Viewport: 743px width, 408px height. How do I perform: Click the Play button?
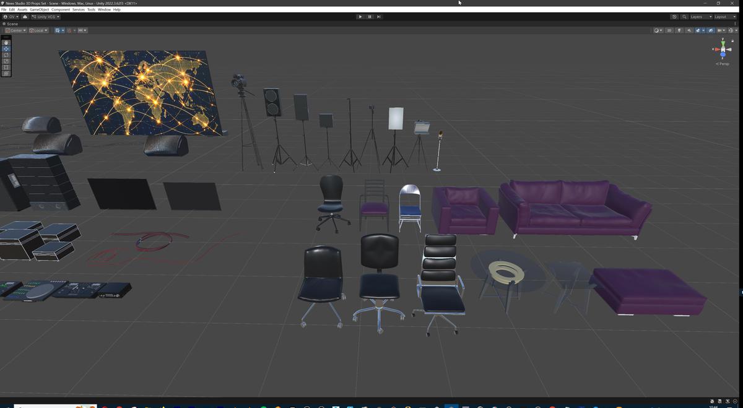(360, 17)
